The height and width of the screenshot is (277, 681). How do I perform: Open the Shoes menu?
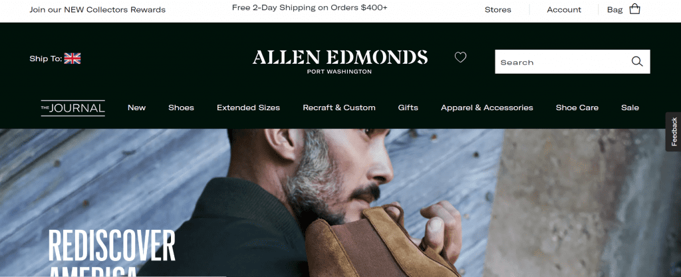coord(181,108)
